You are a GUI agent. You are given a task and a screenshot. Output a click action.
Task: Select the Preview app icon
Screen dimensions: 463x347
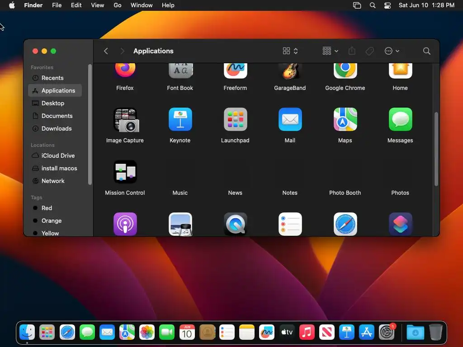pyautogui.click(x=180, y=224)
